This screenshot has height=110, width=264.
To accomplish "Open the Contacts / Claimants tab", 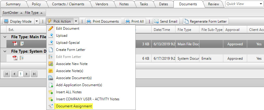I will click(x=68, y=4).
